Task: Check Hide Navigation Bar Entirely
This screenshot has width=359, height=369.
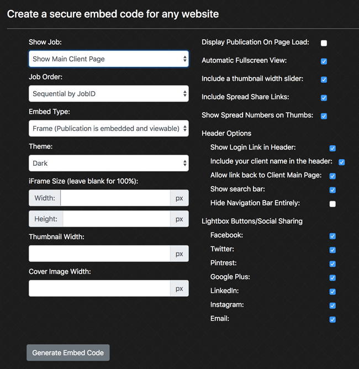Action: tap(332, 204)
